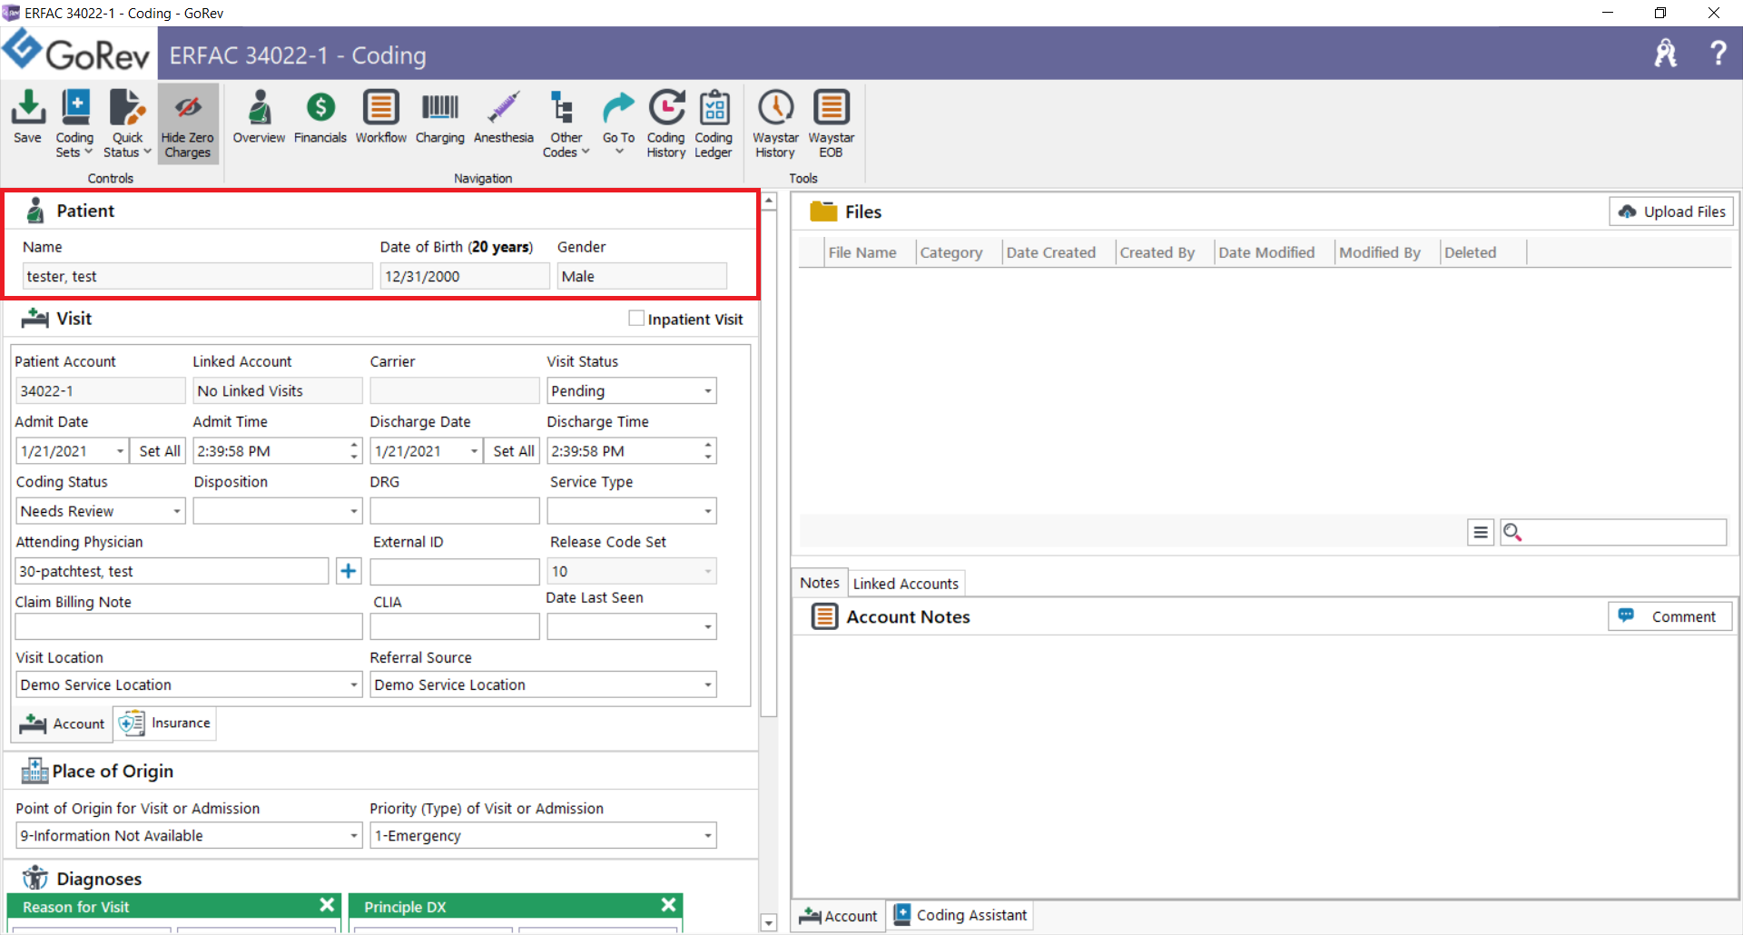Expand the Coding Status dropdown
Image resolution: width=1743 pixels, height=935 pixels.
tap(177, 511)
